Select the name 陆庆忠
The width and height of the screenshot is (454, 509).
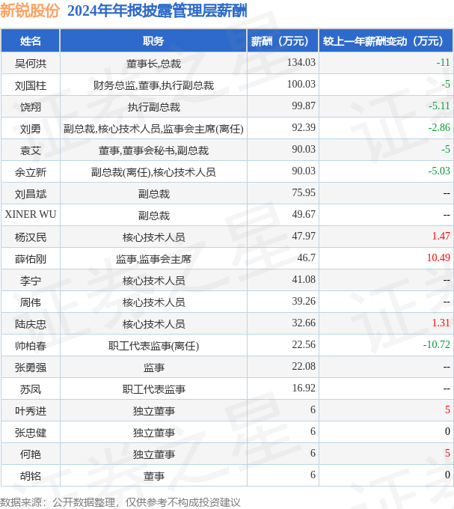tap(31, 324)
